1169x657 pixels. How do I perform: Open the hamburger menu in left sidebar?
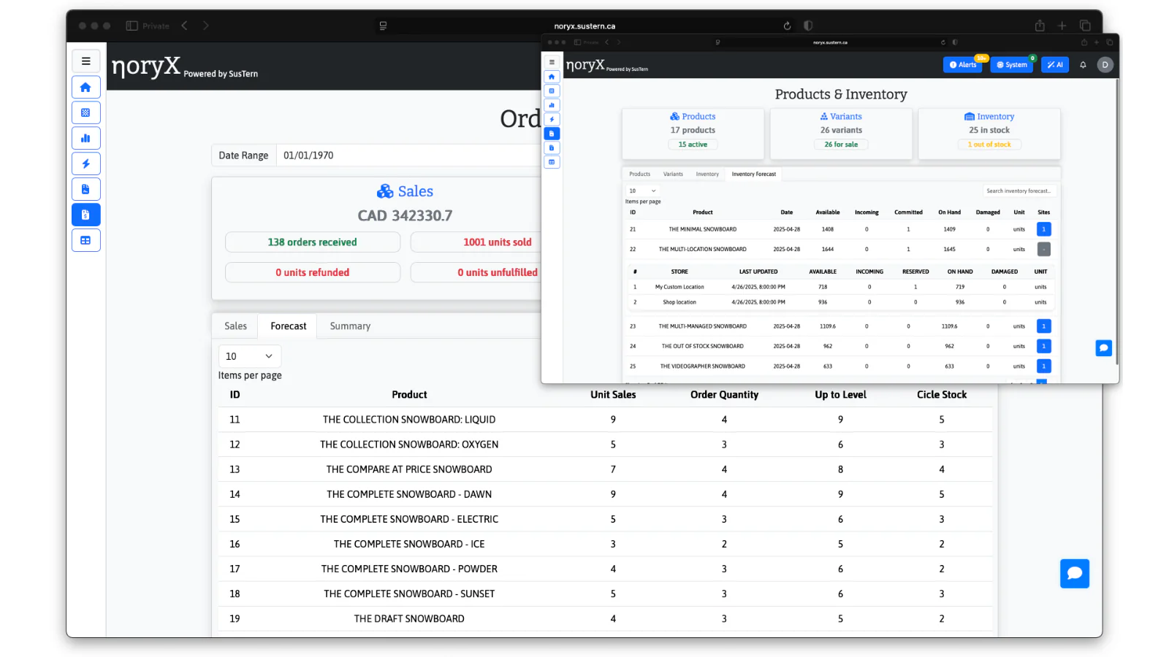coord(85,61)
